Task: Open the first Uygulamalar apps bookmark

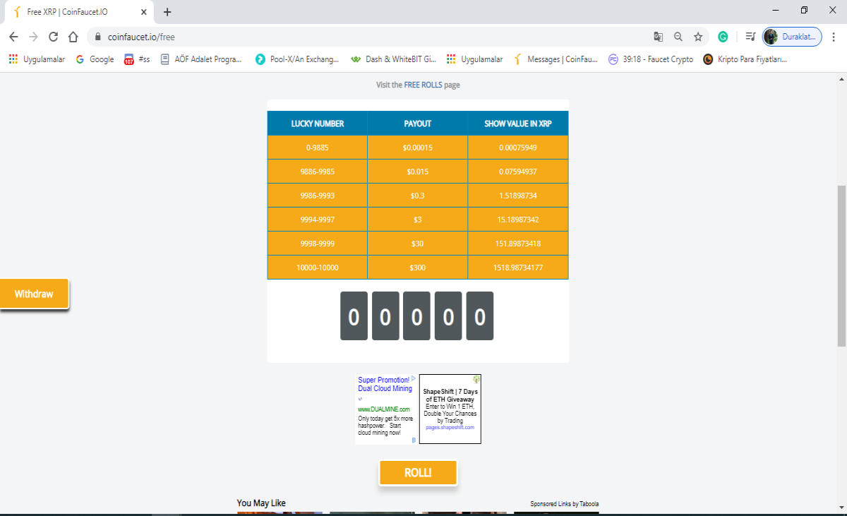Action: pos(37,59)
